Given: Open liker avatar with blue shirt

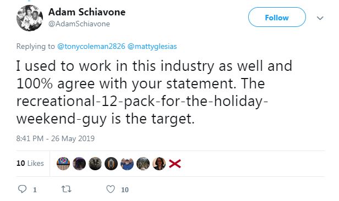Looking at the screenshot, I should click(127, 164).
